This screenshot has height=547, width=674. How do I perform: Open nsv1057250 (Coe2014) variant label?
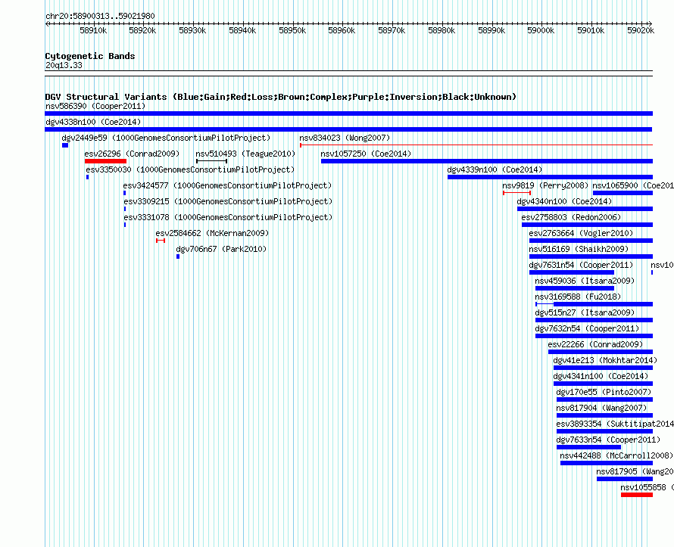point(366,154)
